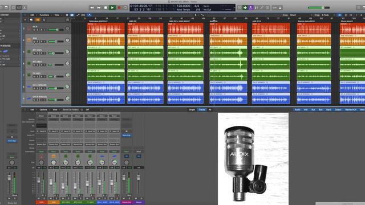Select the Audix D6 marker in the ruler
This screenshot has height=205, width=365.
click(x=214, y=21)
